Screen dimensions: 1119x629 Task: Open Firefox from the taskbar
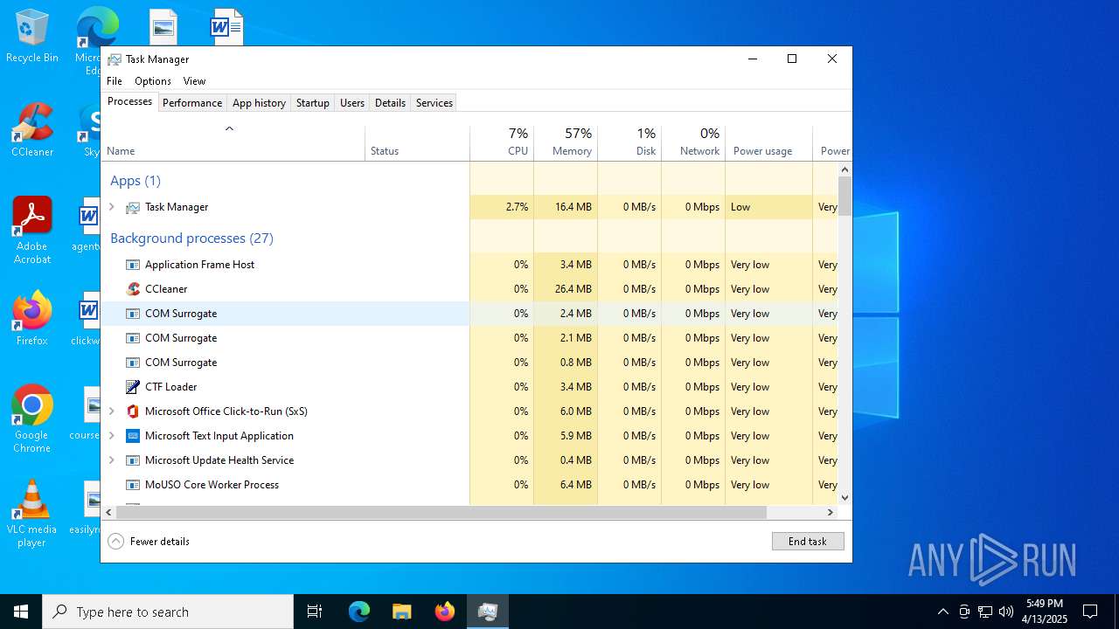pyautogui.click(x=445, y=612)
